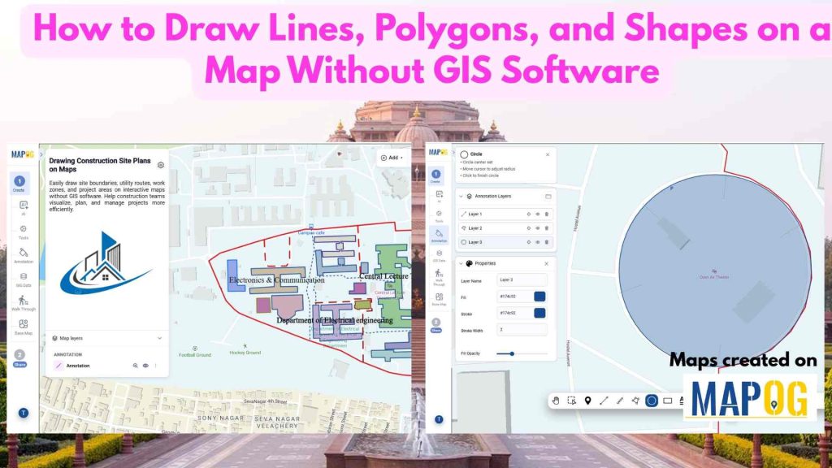Locate Layer 1 with its target icon

click(x=528, y=214)
